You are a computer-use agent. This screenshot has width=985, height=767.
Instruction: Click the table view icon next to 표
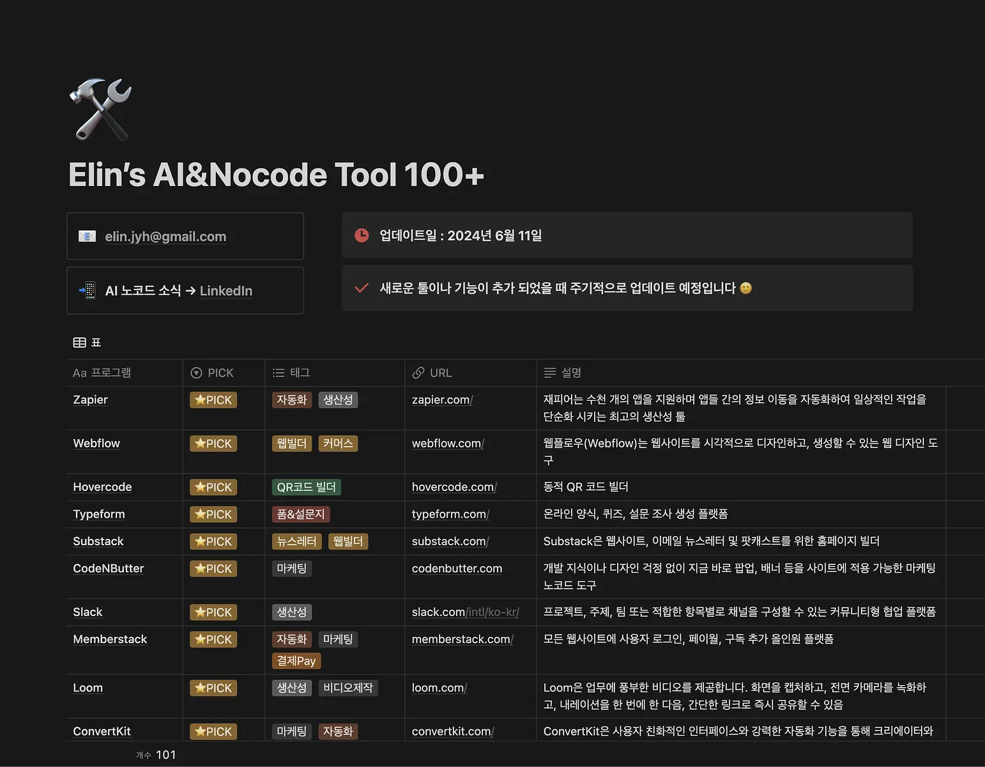click(x=79, y=343)
